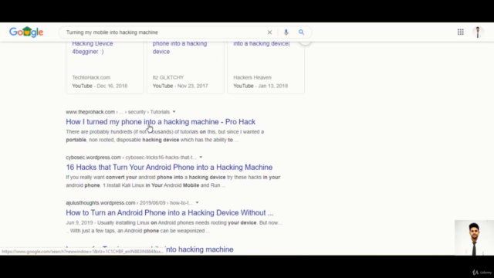This screenshot has height=278, width=494.
Task: Open 'How I turned my phone' result
Action: click(x=161, y=122)
